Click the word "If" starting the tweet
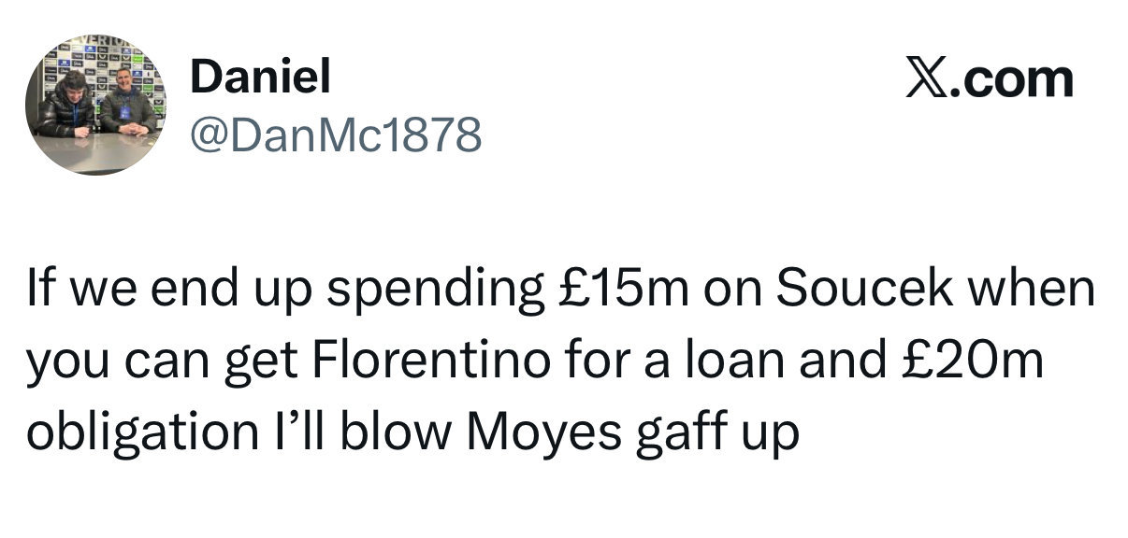This screenshot has height=538, width=1128. [x=37, y=289]
